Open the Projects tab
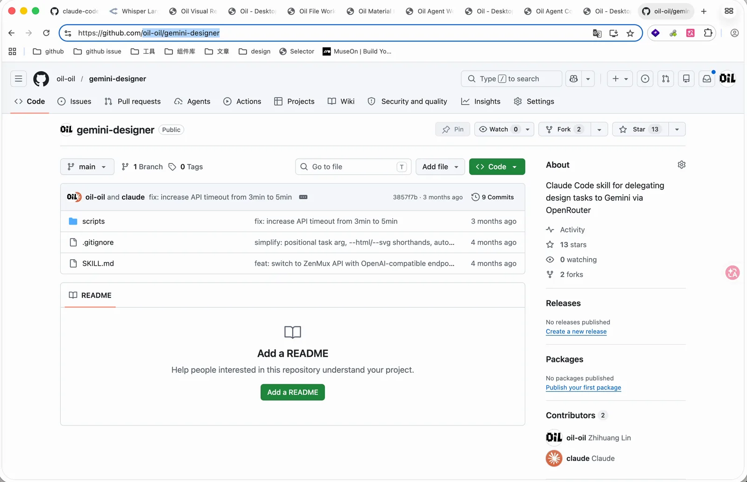Image resolution: width=747 pixels, height=482 pixels. (294, 101)
